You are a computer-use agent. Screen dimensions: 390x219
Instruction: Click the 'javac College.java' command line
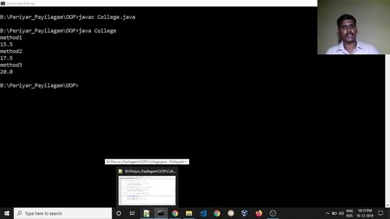click(68, 17)
